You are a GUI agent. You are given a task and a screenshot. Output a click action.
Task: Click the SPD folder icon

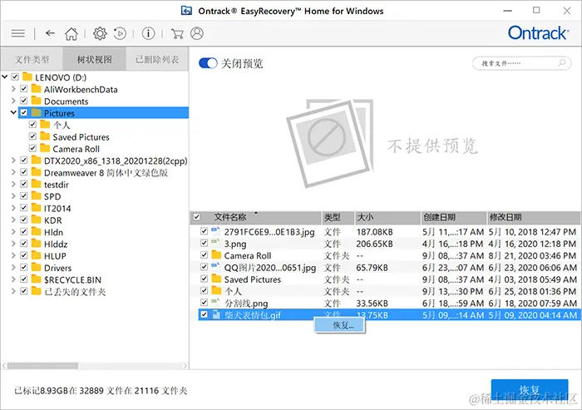click(x=36, y=196)
